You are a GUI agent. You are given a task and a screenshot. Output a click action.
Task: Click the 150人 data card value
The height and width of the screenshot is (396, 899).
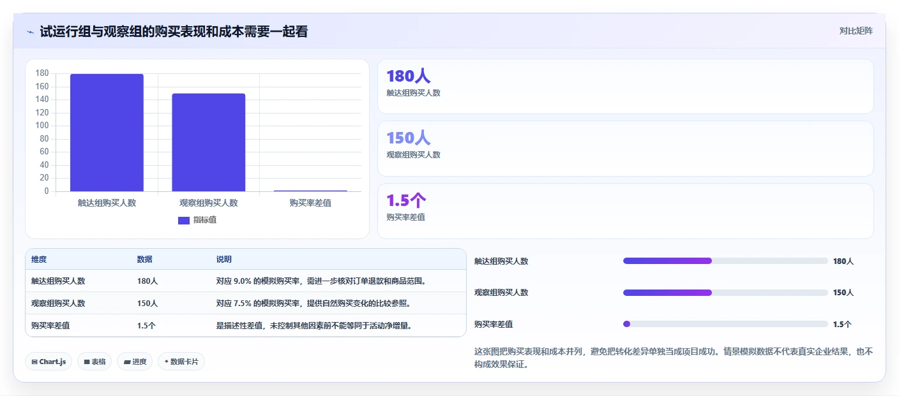pyautogui.click(x=409, y=138)
